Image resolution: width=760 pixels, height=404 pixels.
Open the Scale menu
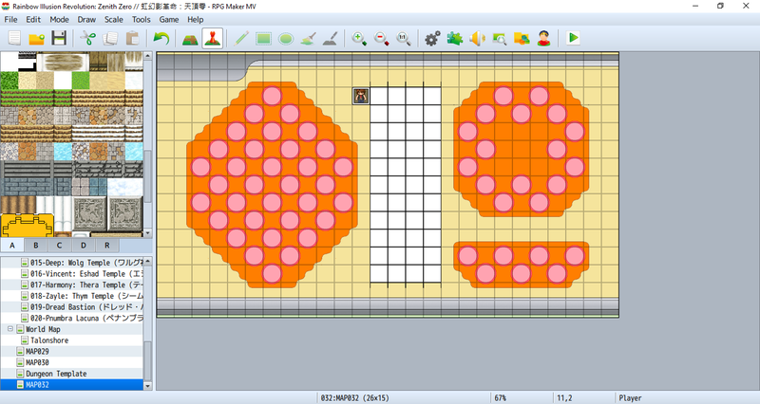pos(112,19)
